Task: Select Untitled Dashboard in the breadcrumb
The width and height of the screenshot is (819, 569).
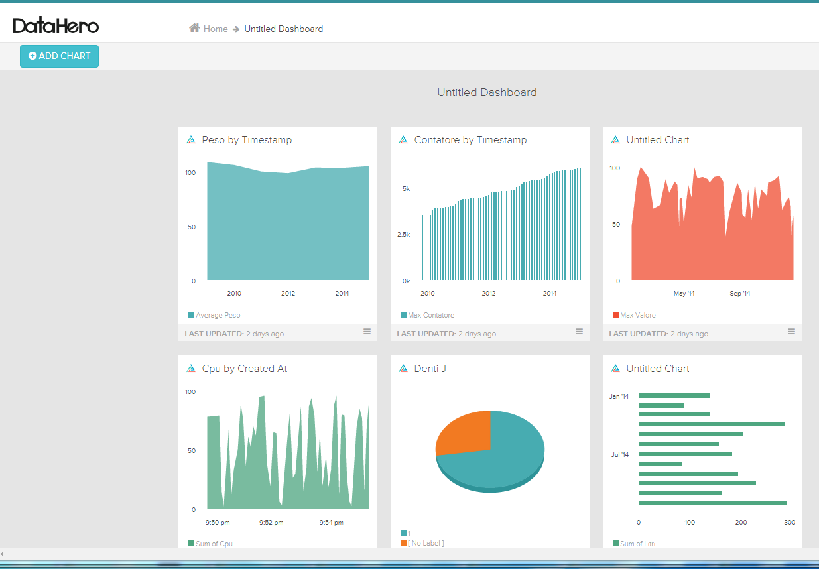Action: coord(283,29)
